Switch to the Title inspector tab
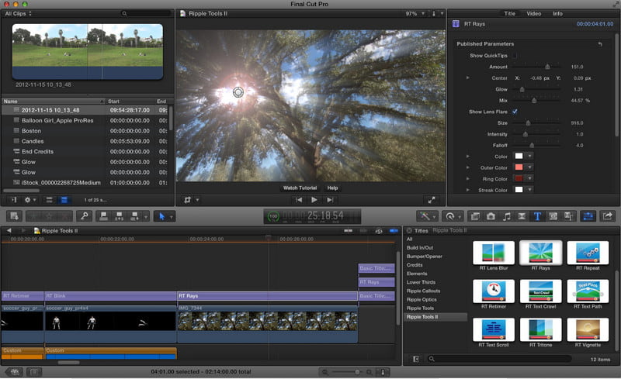Viewport: 621px width, 379px height. click(510, 13)
